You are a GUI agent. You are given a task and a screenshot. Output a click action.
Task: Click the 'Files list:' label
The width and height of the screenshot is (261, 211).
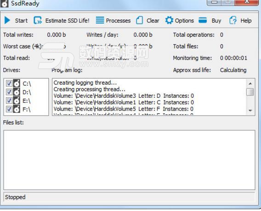[13, 122]
